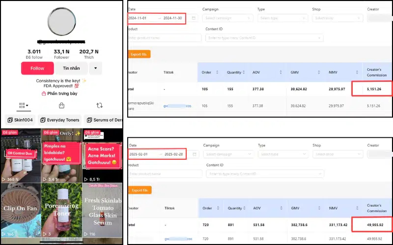Switch to the shop bag tab icon
393x245 pixels.
pos(62,105)
